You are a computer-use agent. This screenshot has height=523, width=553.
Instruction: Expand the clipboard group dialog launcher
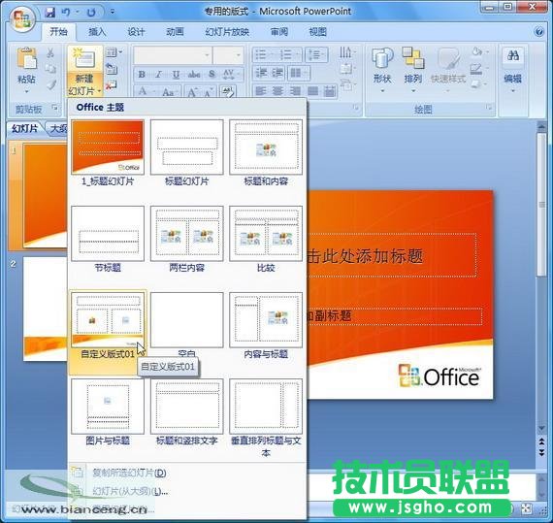[55, 107]
